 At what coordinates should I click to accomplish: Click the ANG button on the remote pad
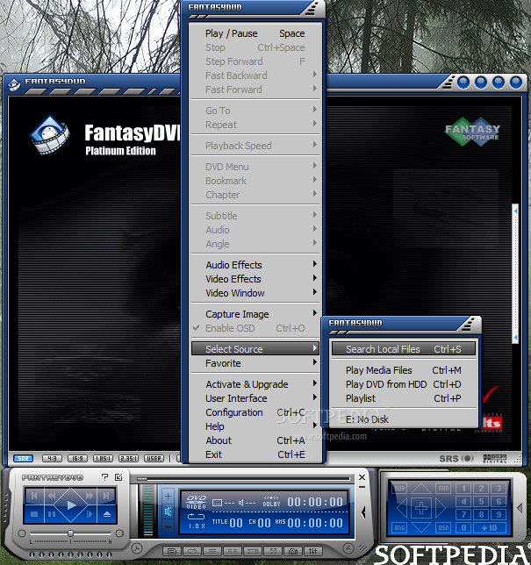[x=399, y=527]
